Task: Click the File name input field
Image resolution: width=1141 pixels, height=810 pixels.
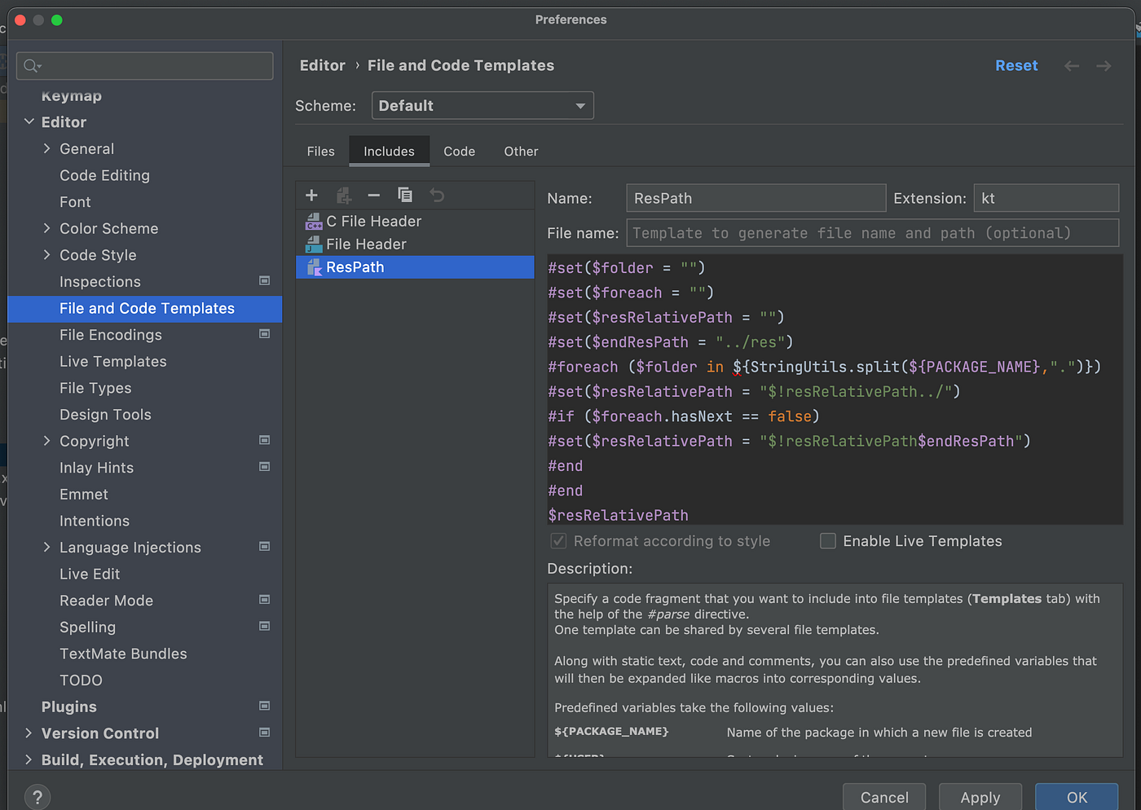Action: [x=872, y=233]
